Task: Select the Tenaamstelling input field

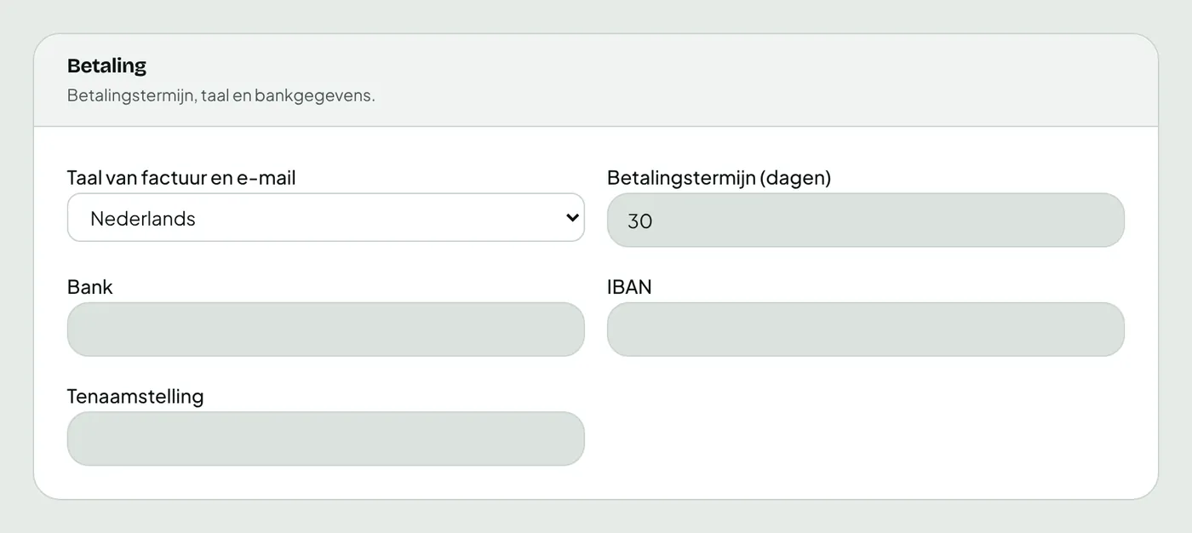Action: [x=325, y=438]
